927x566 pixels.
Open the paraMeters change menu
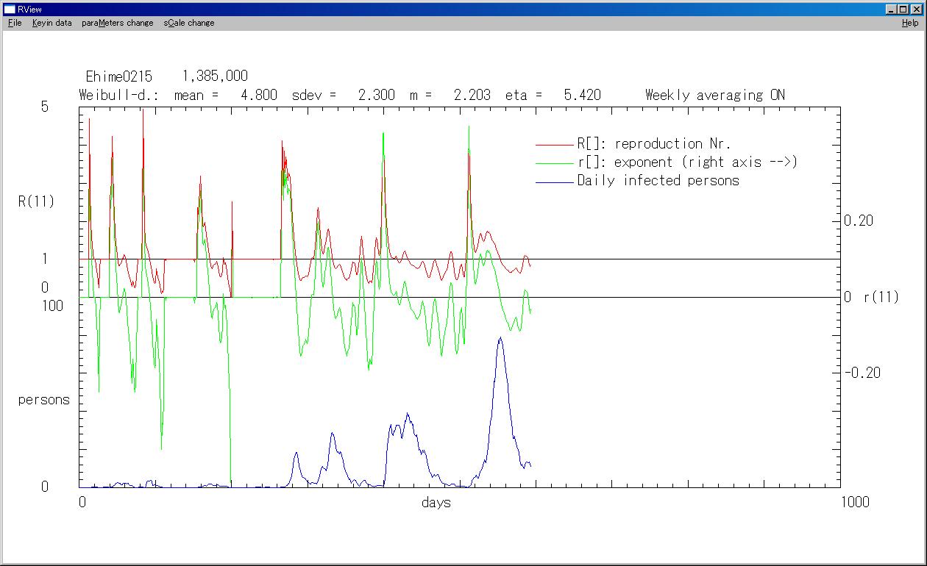(118, 23)
